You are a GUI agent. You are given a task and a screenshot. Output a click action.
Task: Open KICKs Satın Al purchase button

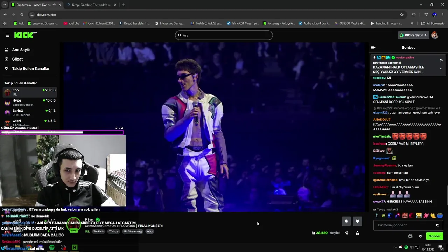[414, 35]
